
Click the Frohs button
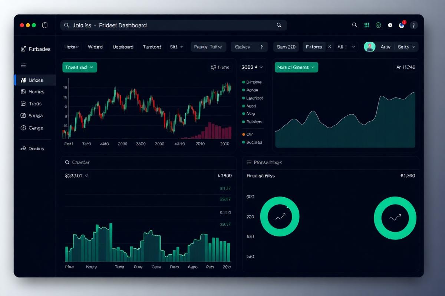point(220,67)
